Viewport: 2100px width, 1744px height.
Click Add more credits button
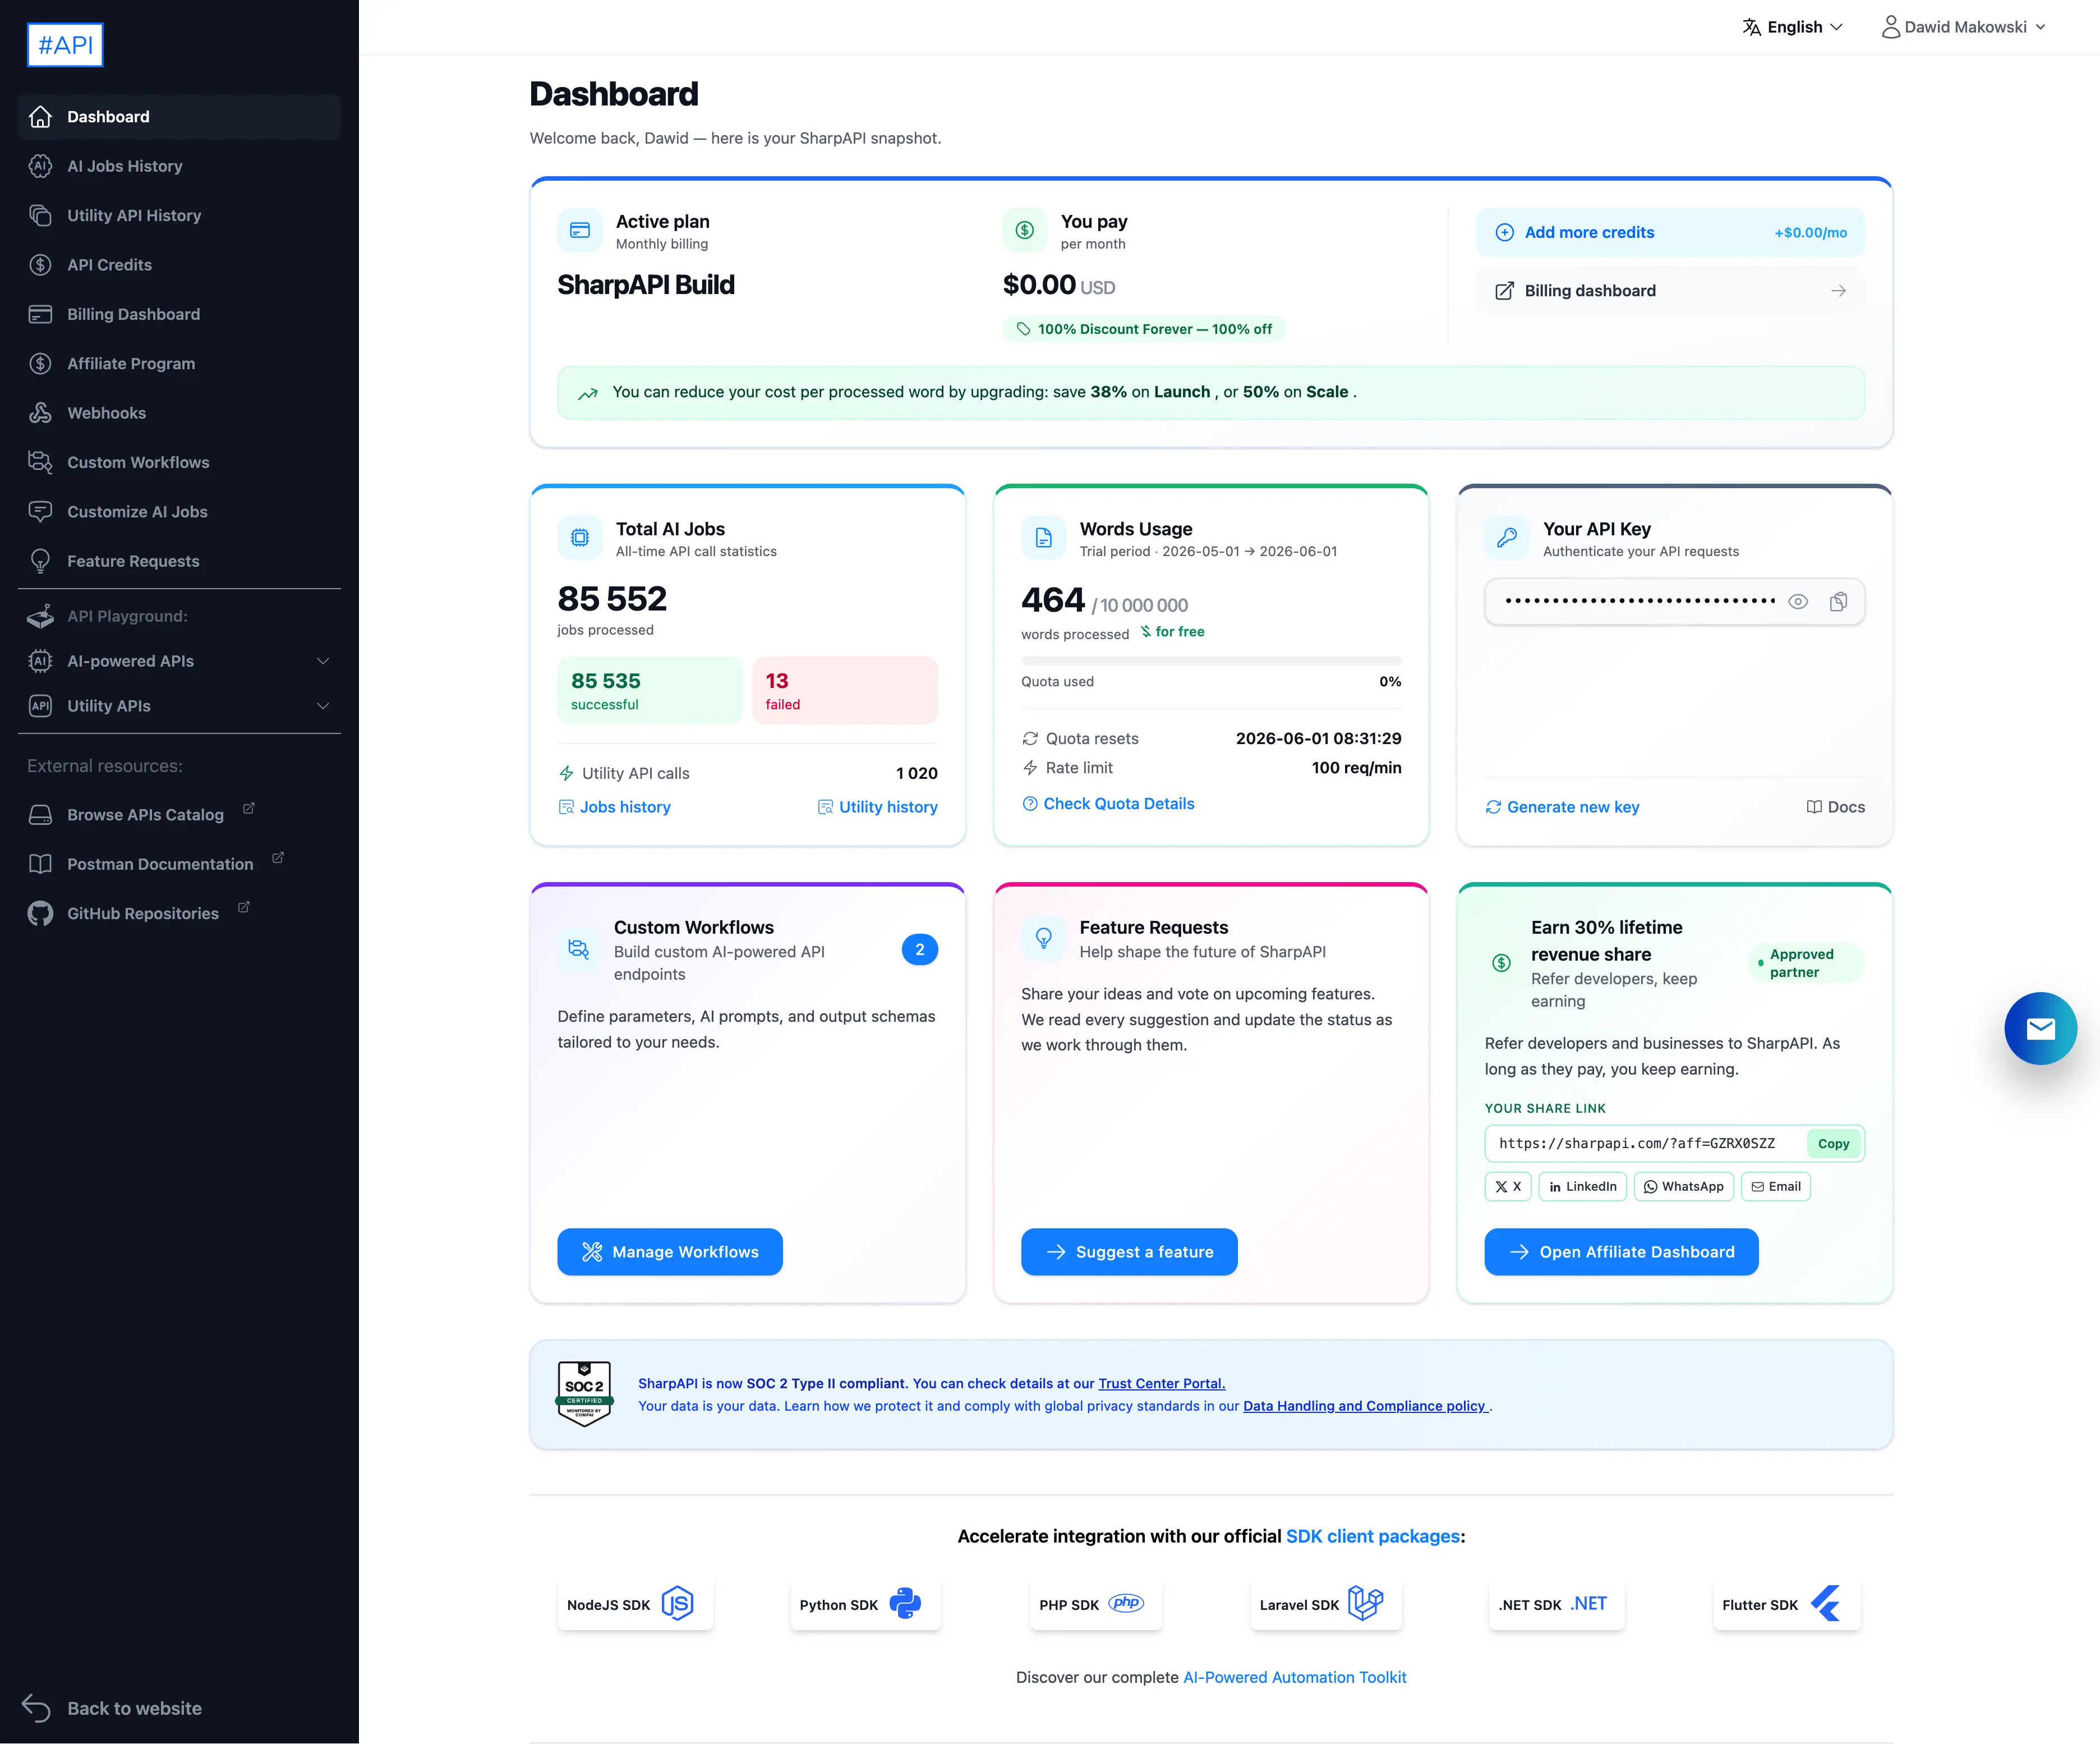coord(1670,232)
